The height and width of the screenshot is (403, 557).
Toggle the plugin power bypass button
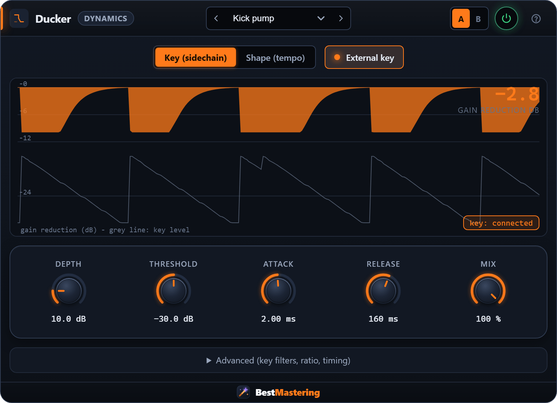coord(506,18)
